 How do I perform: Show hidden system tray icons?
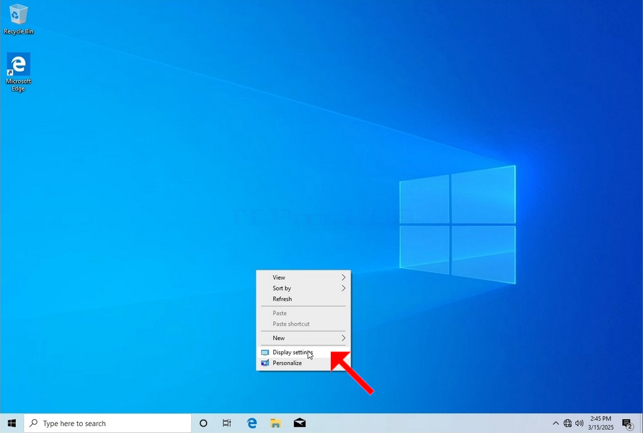556,423
